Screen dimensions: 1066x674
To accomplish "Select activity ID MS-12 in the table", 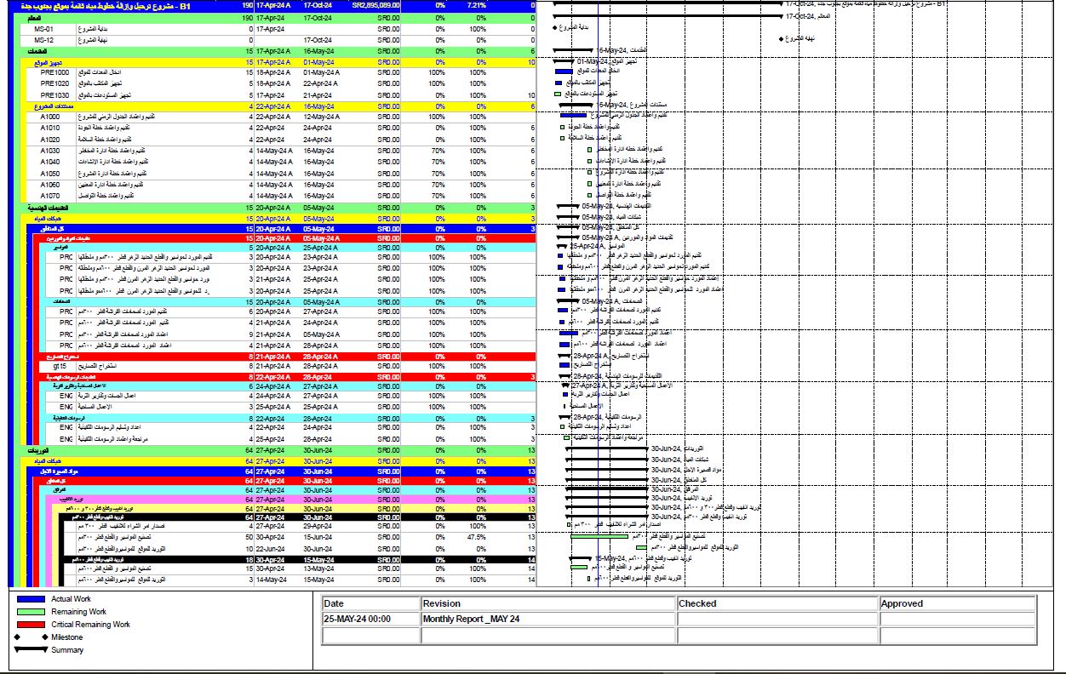I will point(44,40).
